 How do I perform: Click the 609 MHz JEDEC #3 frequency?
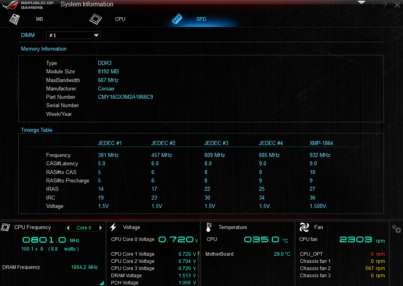pyautogui.click(x=214, y=155)
